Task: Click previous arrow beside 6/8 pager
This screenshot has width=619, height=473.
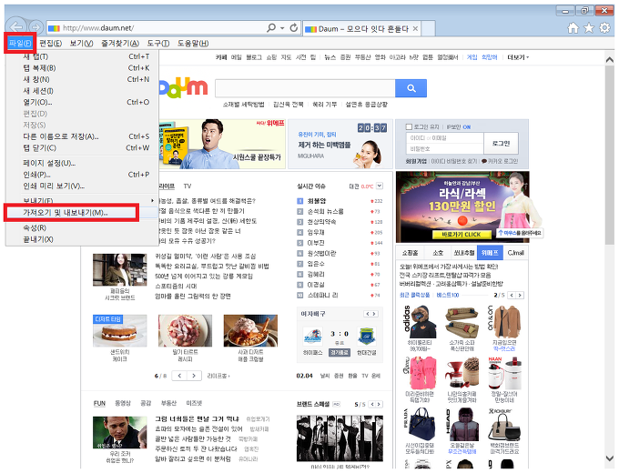Action: tap(179, 376)
